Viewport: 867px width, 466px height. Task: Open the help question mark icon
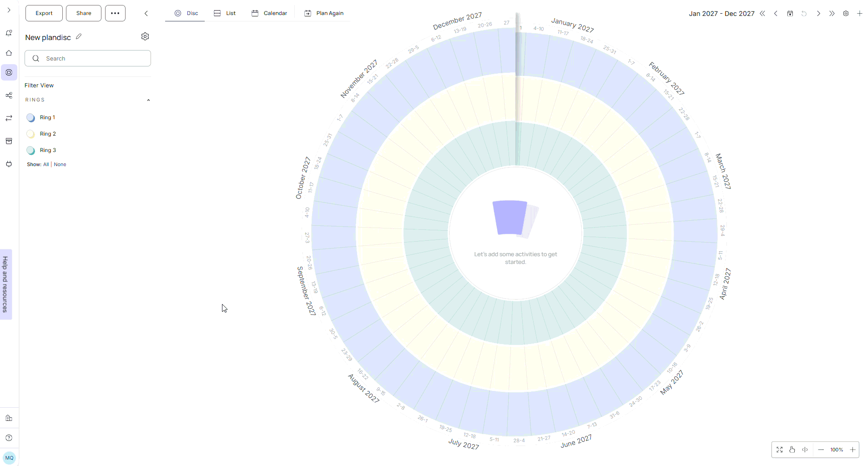coord(9,438)
